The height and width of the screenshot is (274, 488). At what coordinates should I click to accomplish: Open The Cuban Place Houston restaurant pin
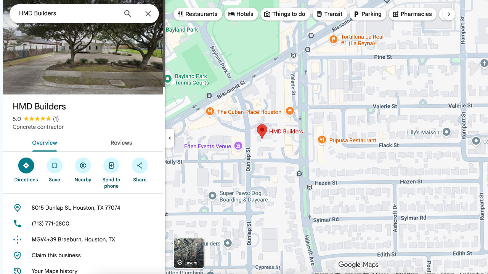[210, 112]
